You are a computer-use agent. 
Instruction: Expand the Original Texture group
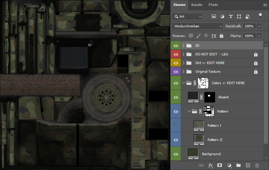point(183,71)
